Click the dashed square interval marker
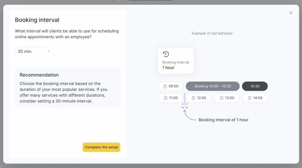 coord(185,105)
